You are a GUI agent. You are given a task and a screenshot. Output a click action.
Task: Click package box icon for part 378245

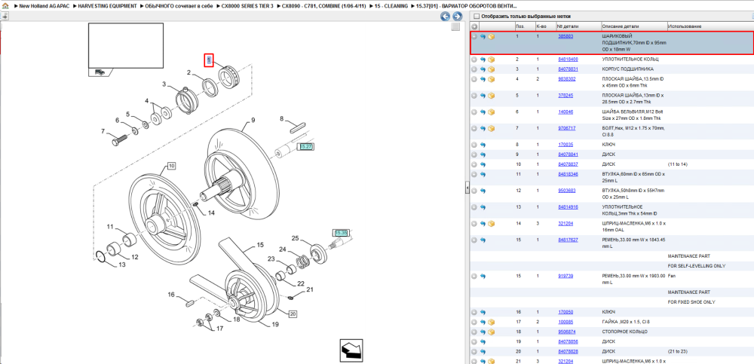click(492, 96)
